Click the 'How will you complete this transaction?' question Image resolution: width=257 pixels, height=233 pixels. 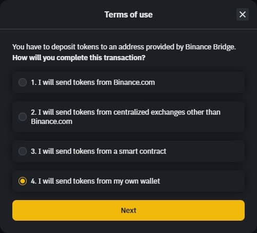click(x=79, y=58)
